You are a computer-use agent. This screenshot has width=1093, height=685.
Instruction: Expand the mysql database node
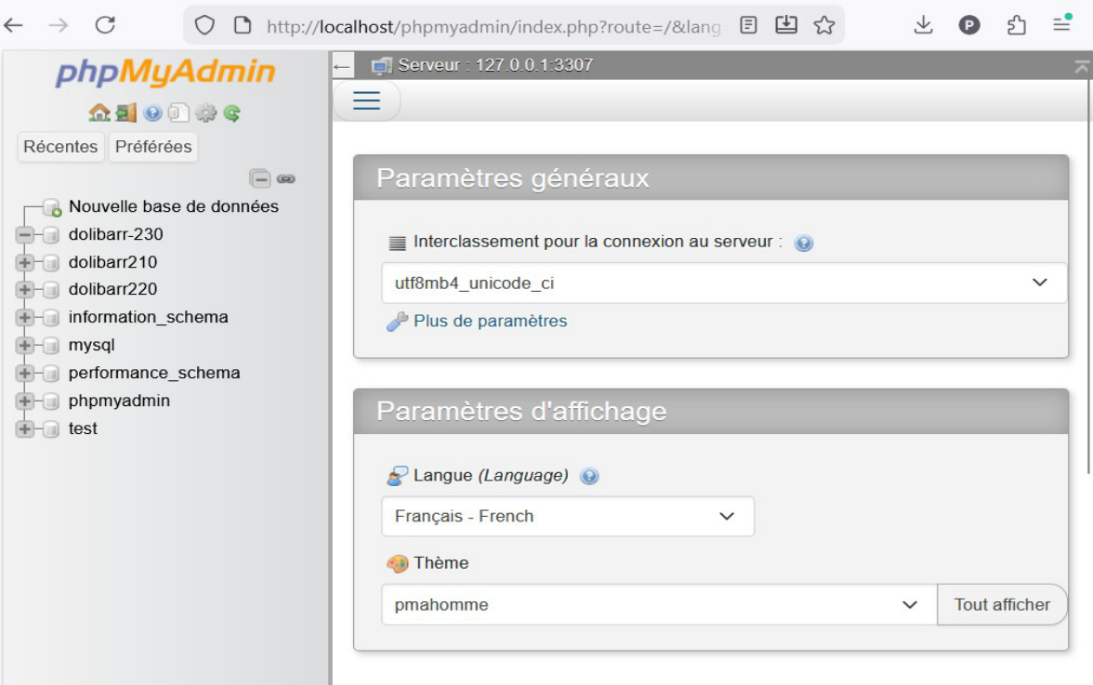[24, 345]
